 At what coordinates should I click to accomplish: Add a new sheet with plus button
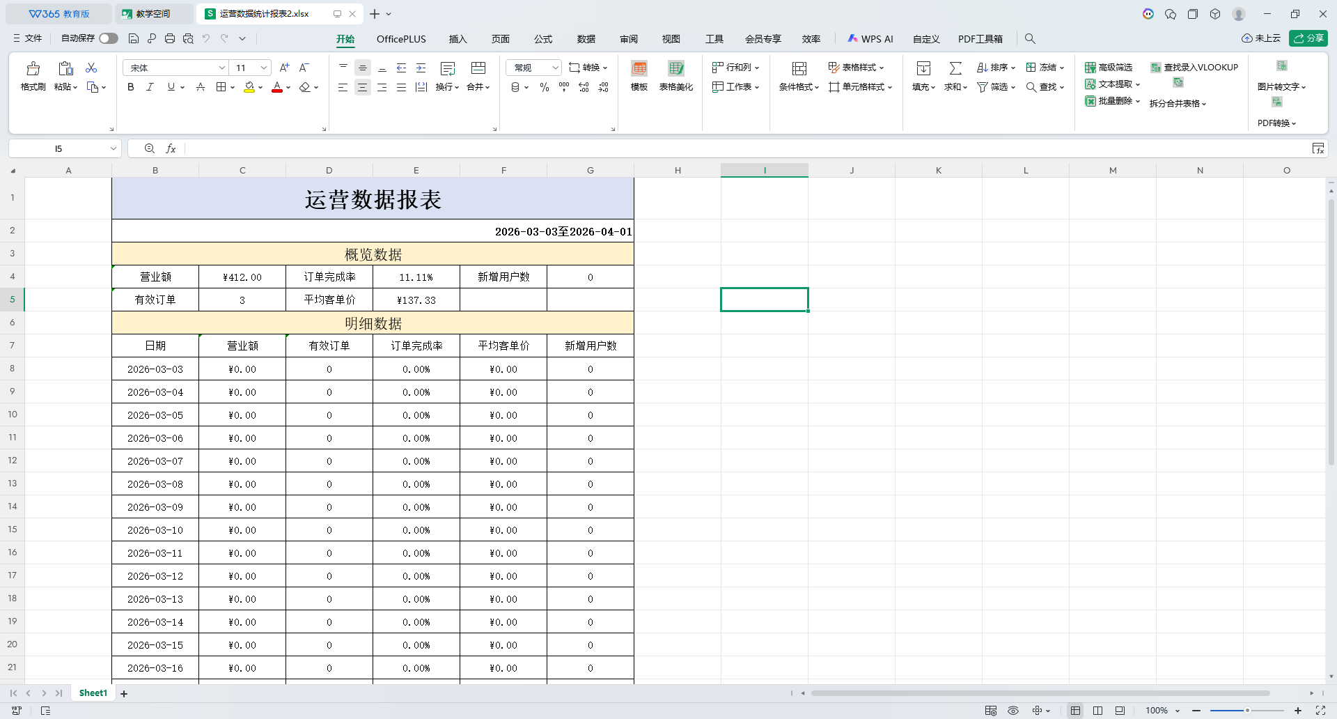pos(124,694)
